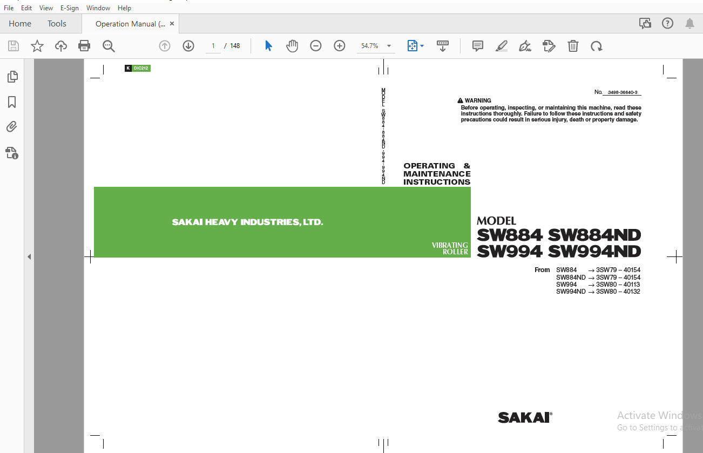Screen dimensions: 703x453
Task: Click serial number 3SW80 – 40132
Action: 618,292
